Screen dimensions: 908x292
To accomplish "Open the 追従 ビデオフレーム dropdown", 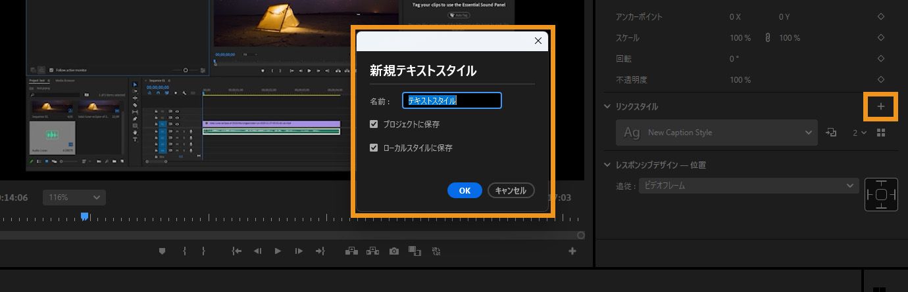I will coord(749,186).
